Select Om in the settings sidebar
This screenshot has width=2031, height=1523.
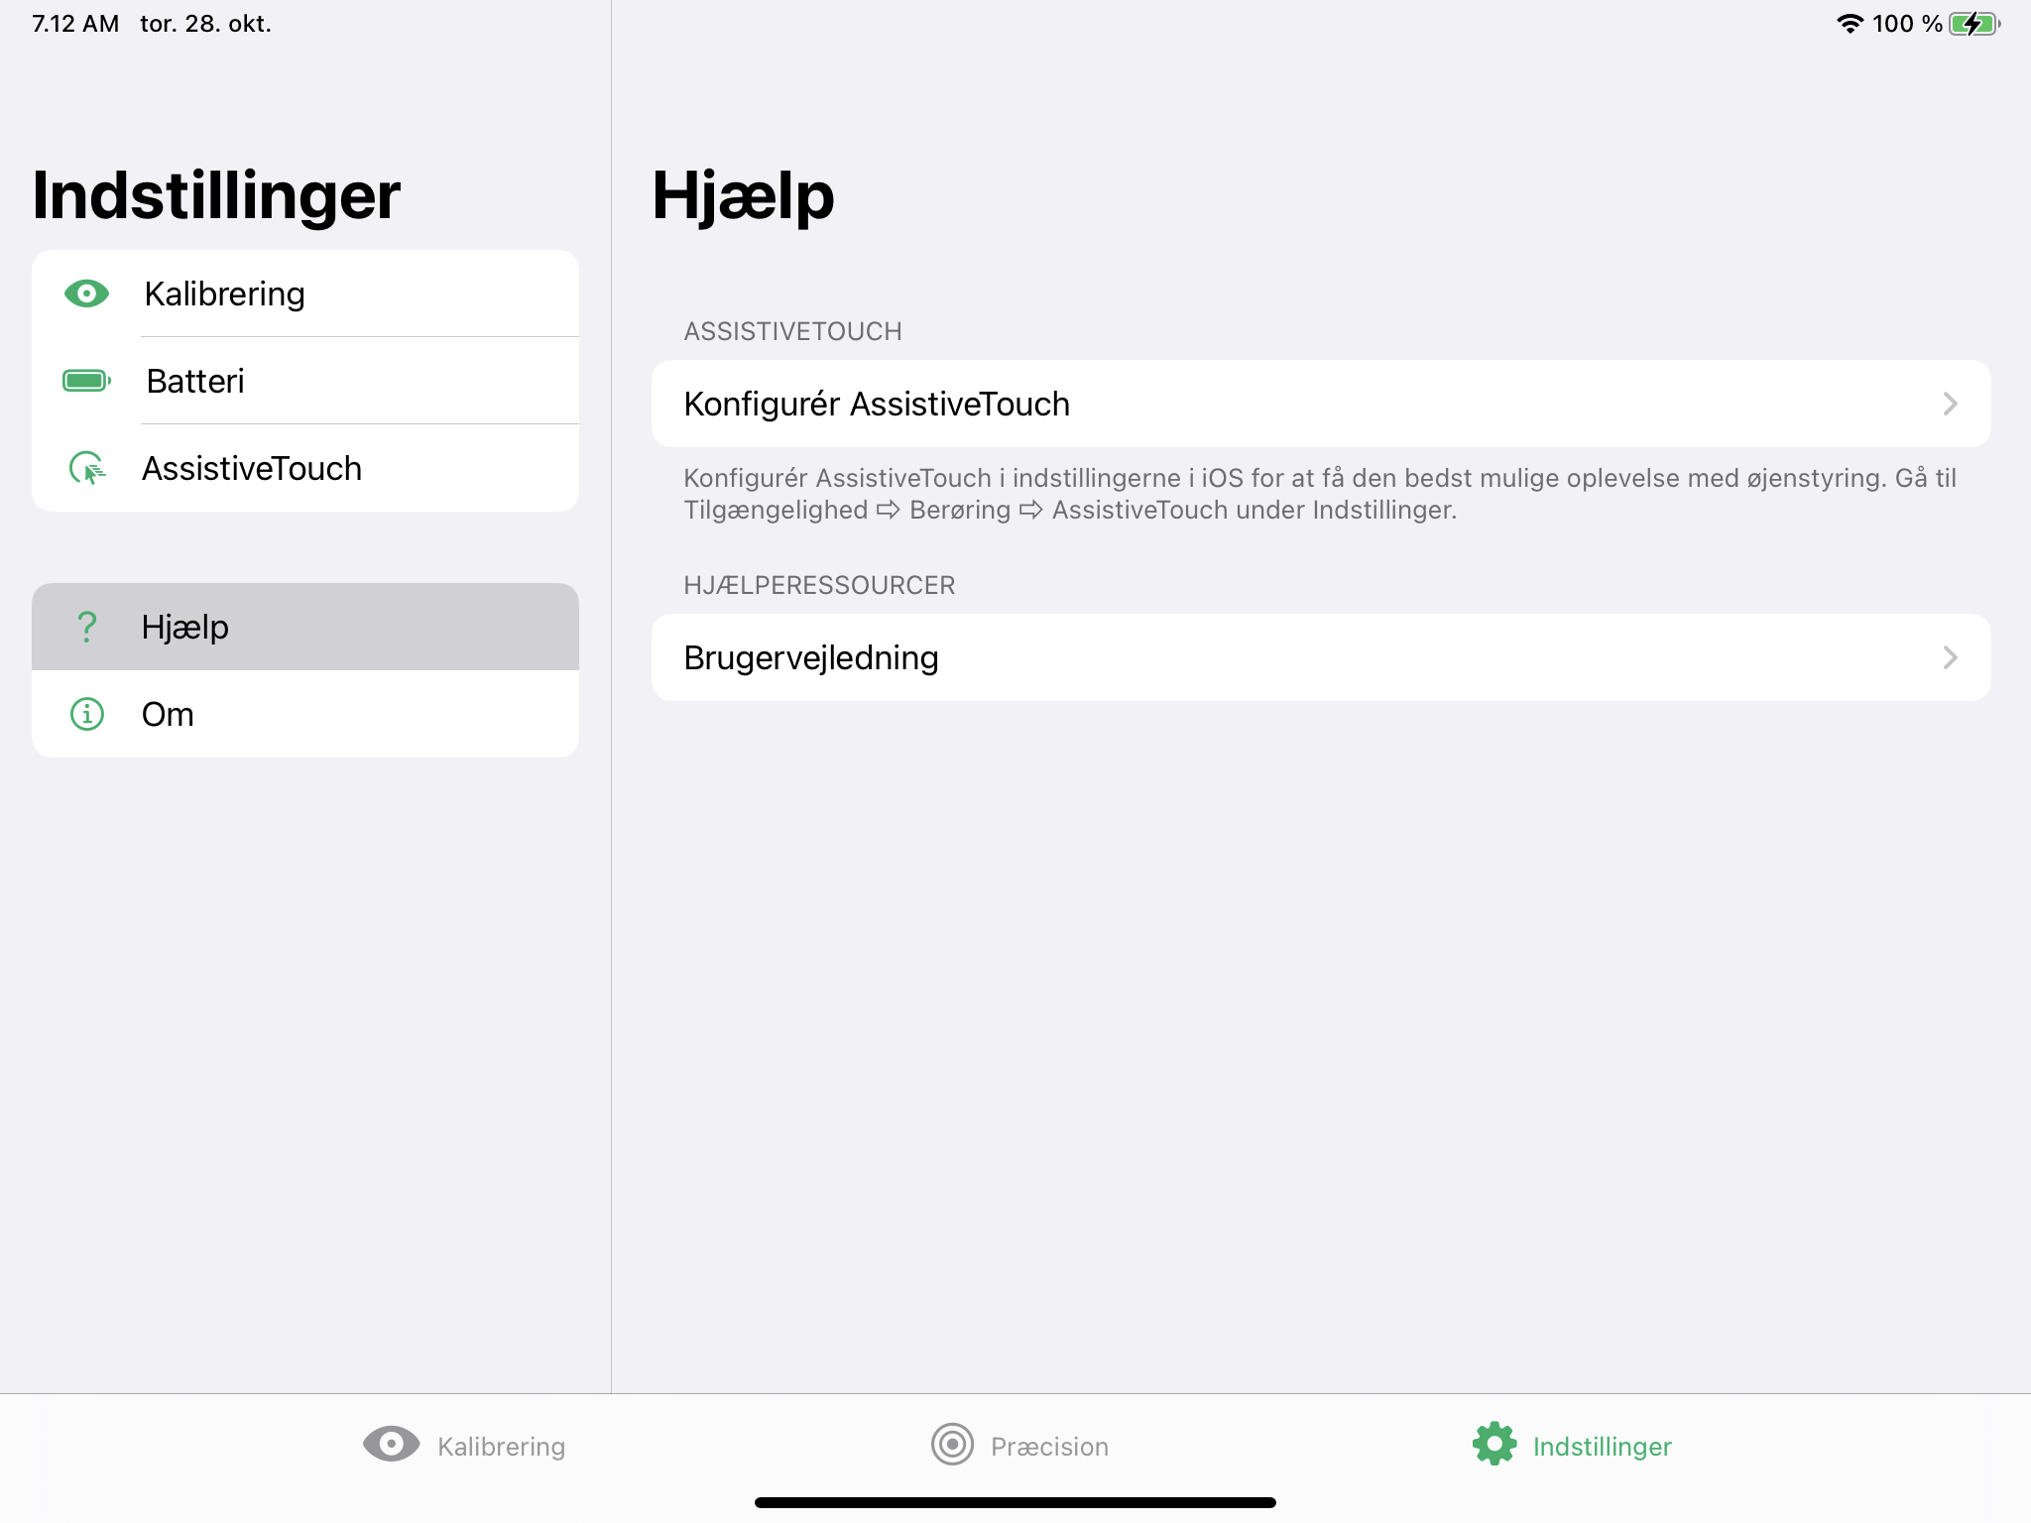(168, 714)
